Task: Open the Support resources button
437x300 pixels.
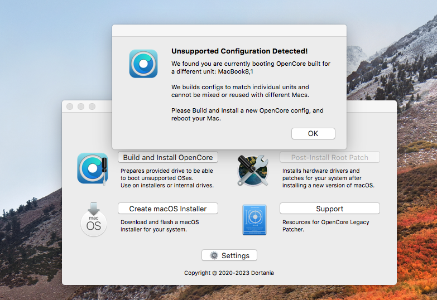Action: (330, 209)
